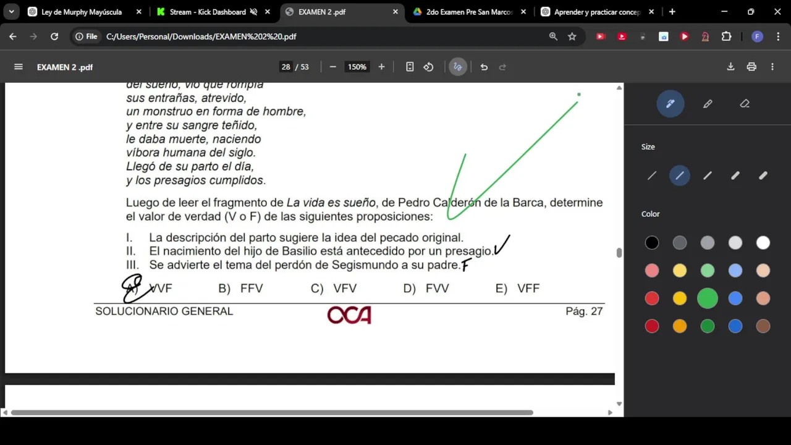Select the eraser tool
Image resolution: width=791 pixels, height=445 pixels.
[745, 104]
